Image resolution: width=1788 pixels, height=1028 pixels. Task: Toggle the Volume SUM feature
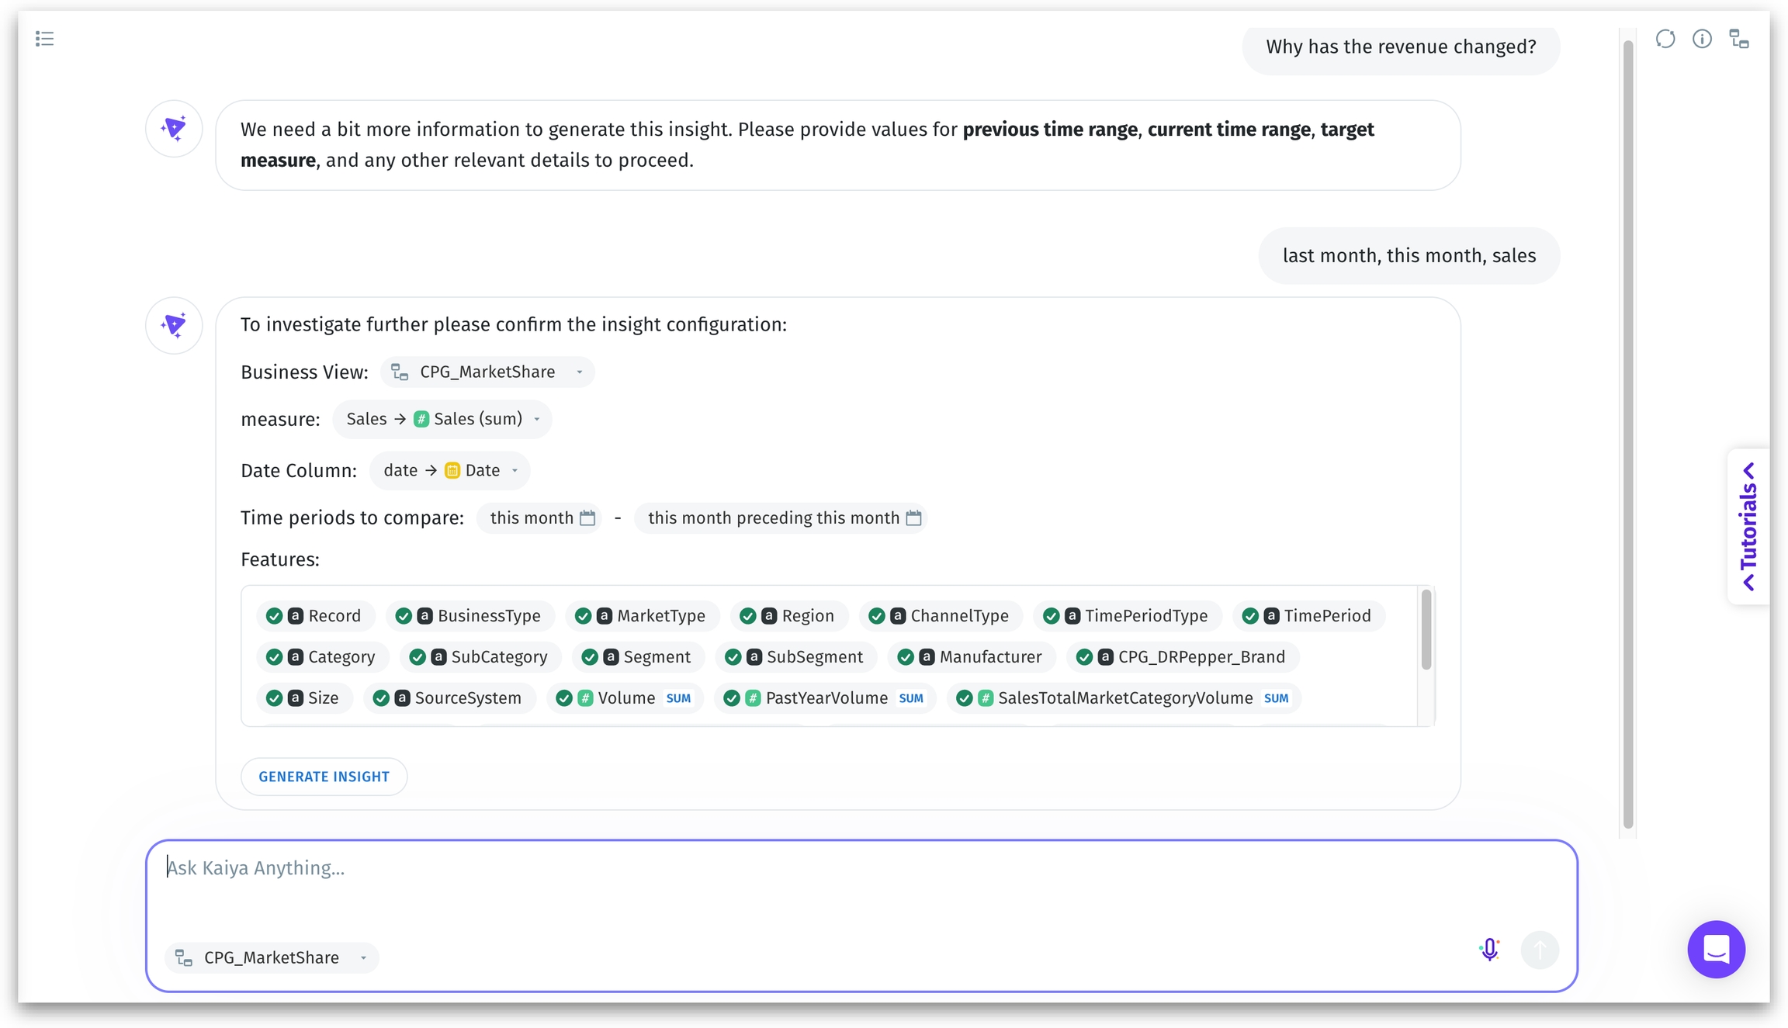[x=564, y=697]
